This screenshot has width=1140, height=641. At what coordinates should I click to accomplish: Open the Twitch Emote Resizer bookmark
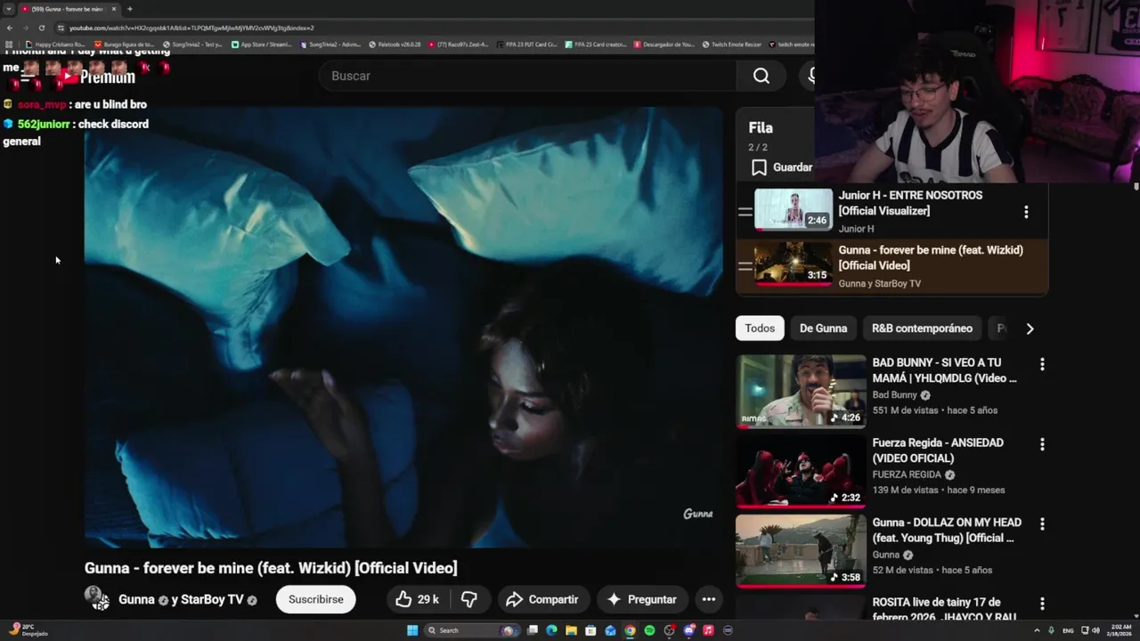pyautogui.click(x=732, y=44)
